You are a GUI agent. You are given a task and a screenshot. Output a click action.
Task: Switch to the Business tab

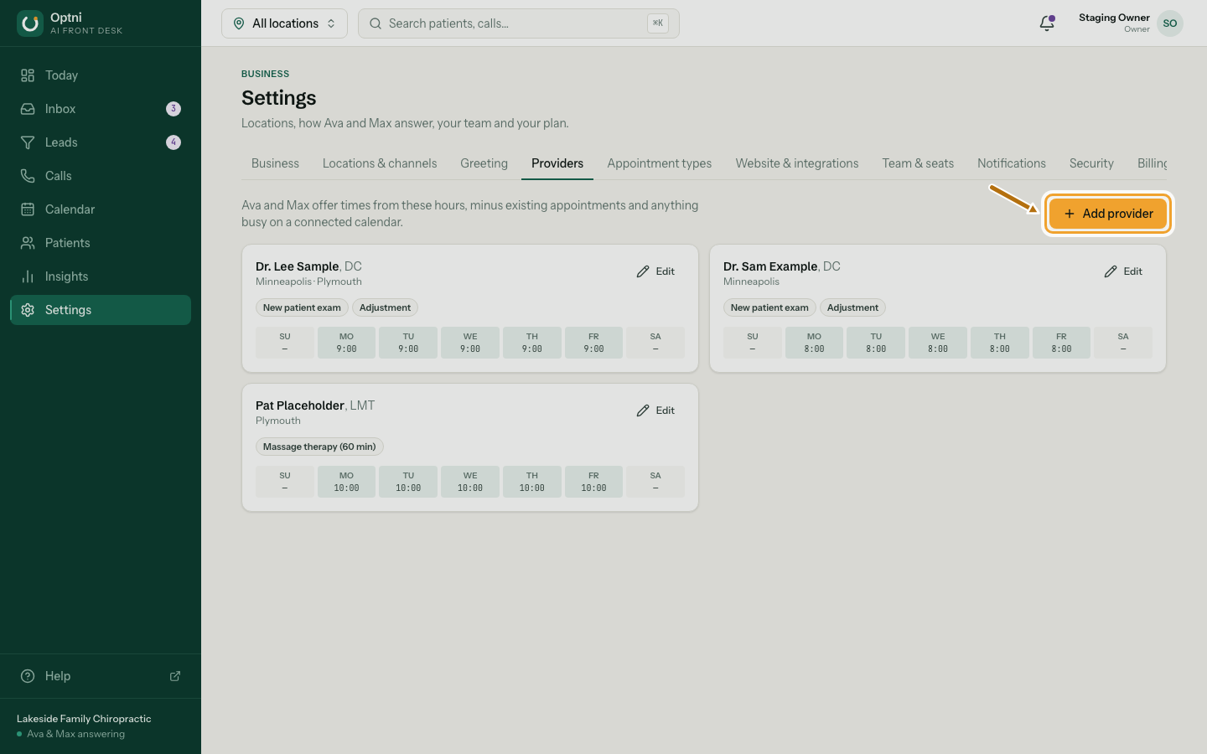pos(275,163)
